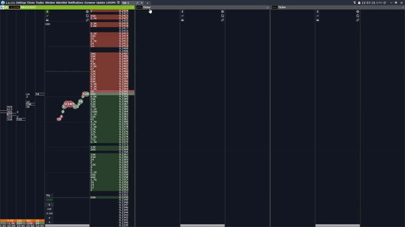This screenshot has height=227, width=405.
Task: Open the Notifications menu
Action: pos(75,3)
